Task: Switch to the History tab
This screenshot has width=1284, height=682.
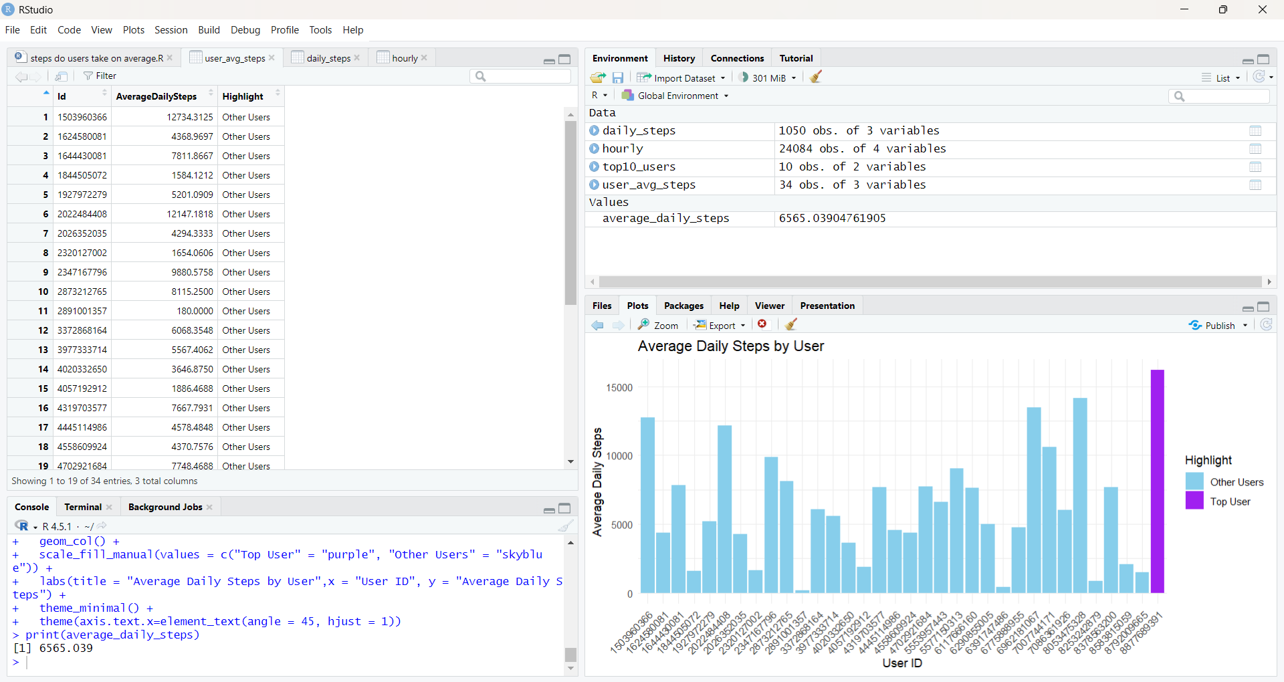Action: [x=679, y=58]
